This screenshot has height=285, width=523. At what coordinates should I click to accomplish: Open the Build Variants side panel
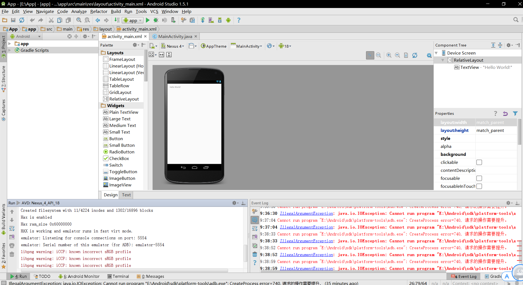4,219
